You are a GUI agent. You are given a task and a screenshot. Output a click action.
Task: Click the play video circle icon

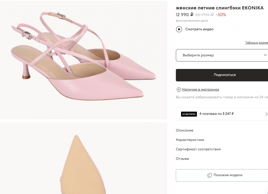pyautogui.click(x=179, y=29)
